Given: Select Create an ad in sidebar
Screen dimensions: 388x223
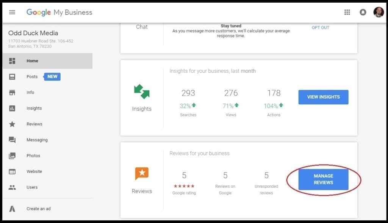Looking at the screenshot, I should coord(39,209).
